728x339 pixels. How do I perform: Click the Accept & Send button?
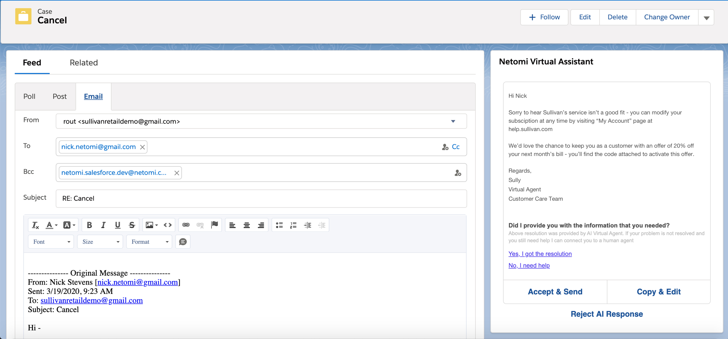(x=555, y=292)
